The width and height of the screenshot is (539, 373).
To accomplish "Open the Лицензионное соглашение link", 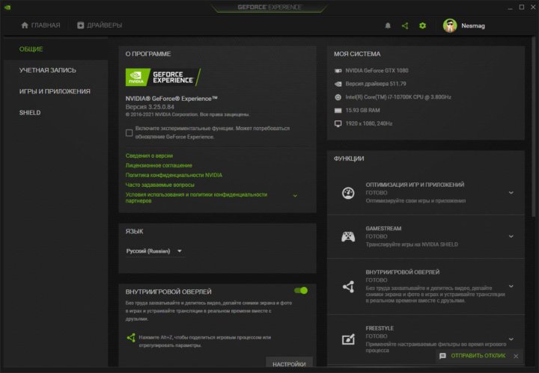I will [159, 165].
